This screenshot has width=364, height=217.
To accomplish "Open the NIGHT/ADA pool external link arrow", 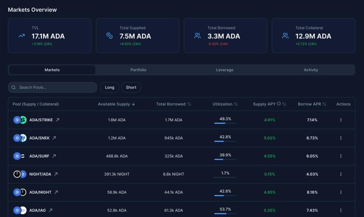I will coord(56,174).
